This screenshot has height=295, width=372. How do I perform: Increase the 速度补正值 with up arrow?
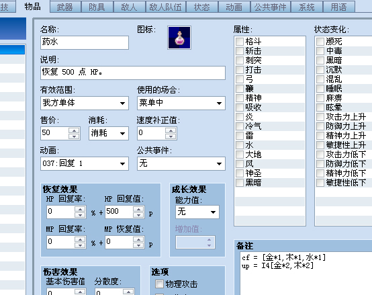click(x=171, y=130)
